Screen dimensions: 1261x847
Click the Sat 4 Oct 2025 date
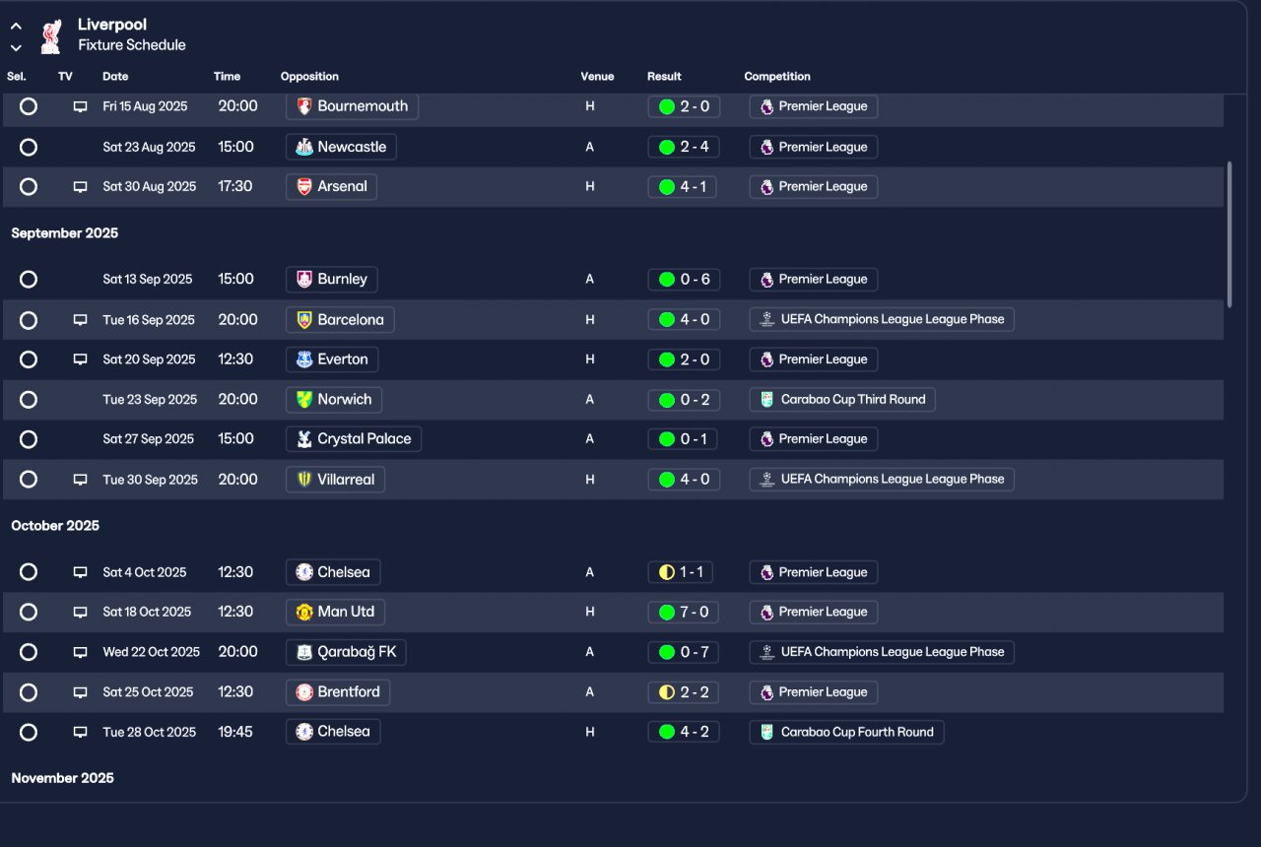pyautogui.click(x=145, y=572)
